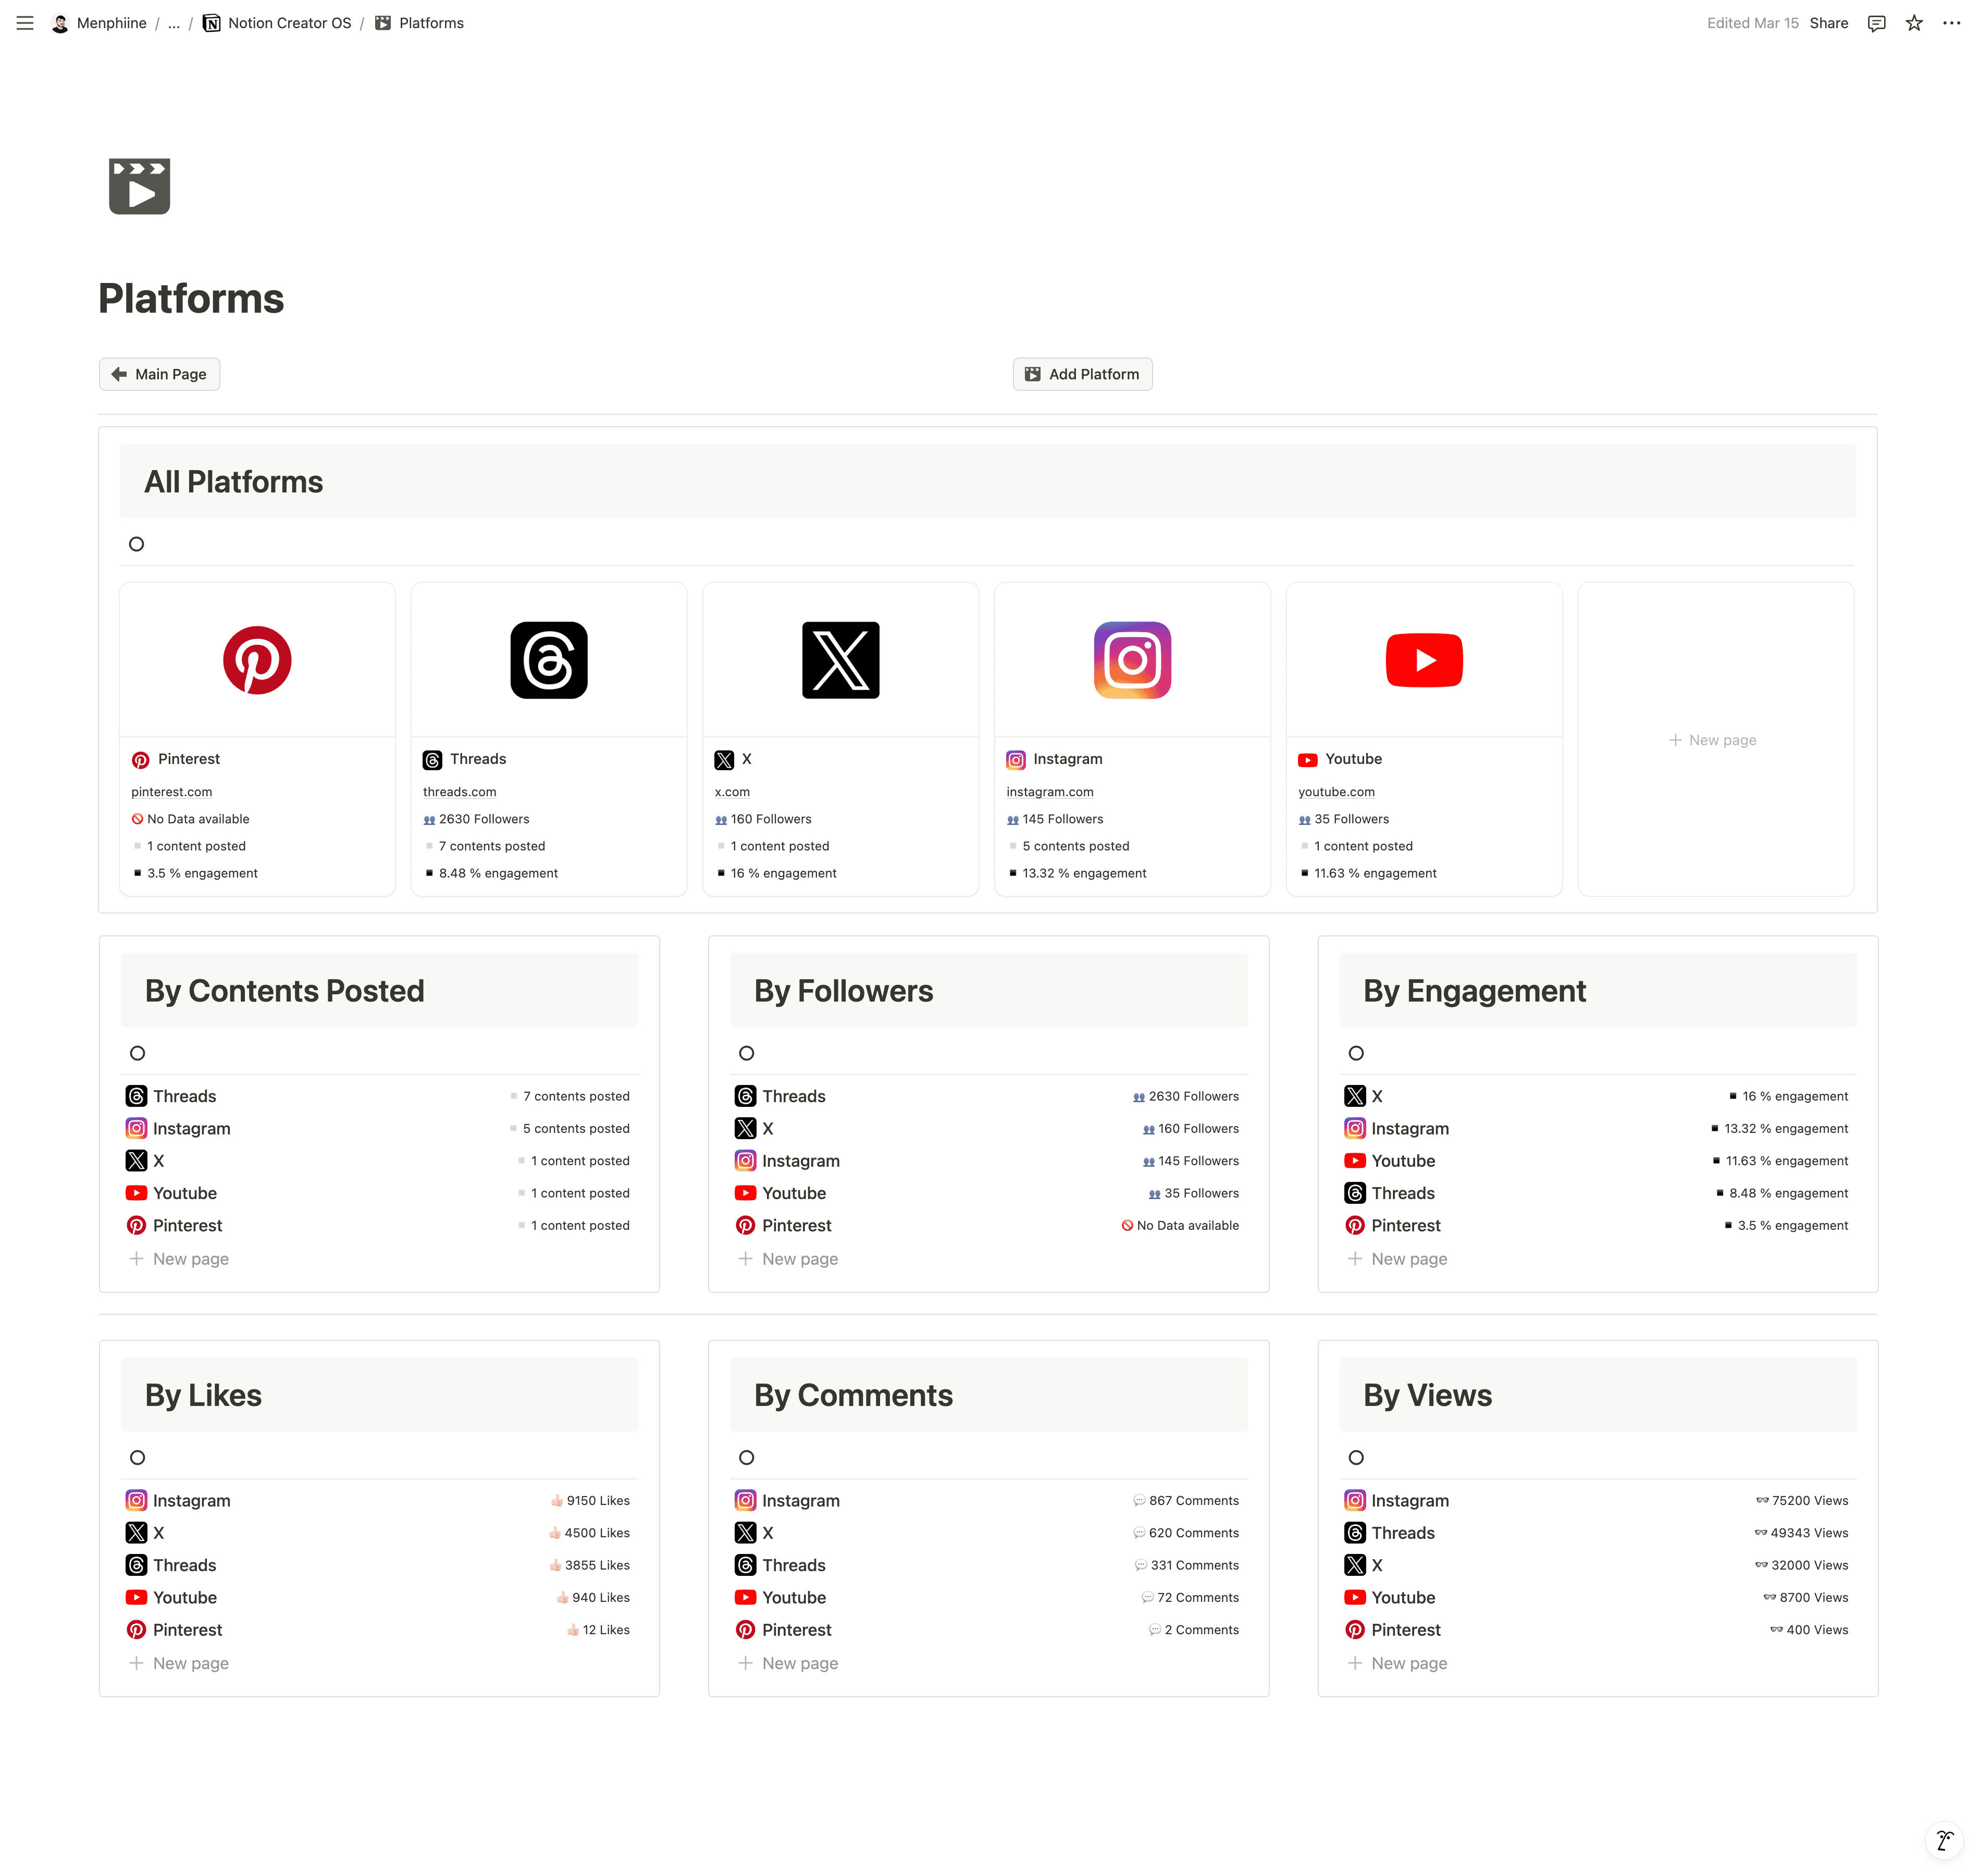1980x1876 pixels.
Task: Open the Pinterest logo gallery card
Action: (257, 660)
